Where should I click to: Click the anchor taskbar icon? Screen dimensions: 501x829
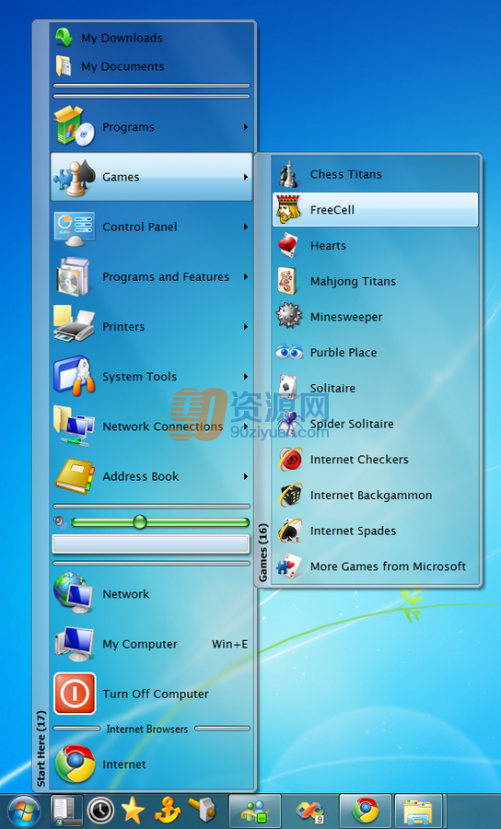coord(168,811)
